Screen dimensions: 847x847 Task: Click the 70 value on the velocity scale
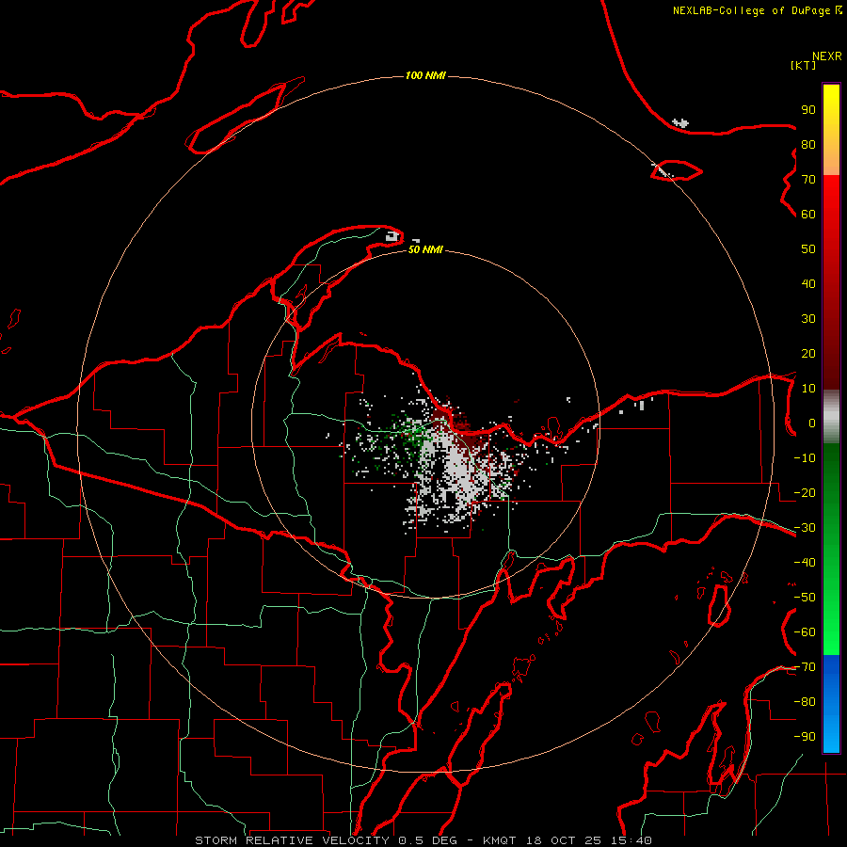(808, 180)
